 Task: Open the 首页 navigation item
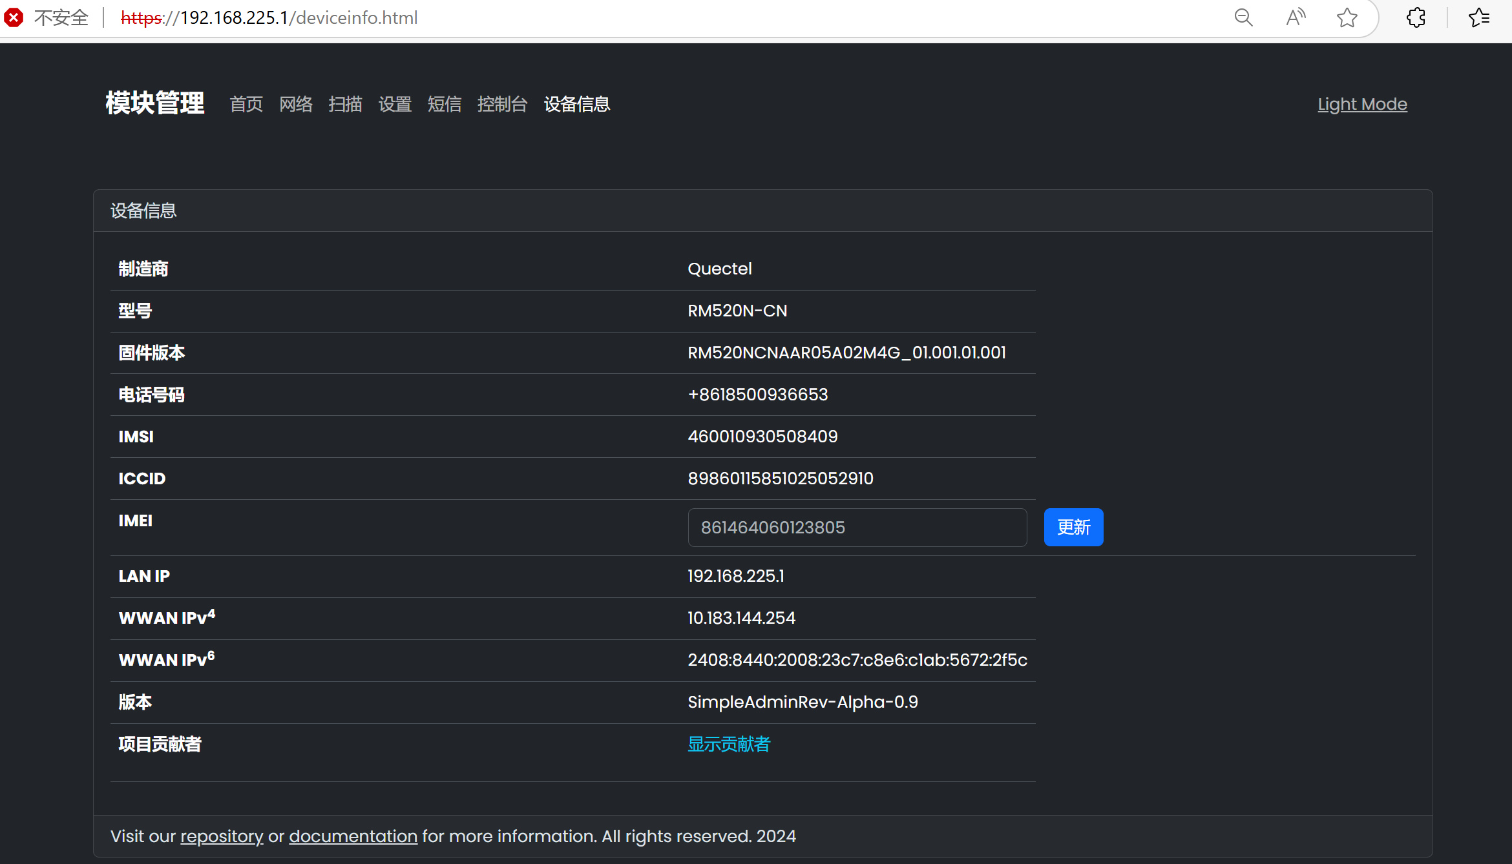click(246, 104)
